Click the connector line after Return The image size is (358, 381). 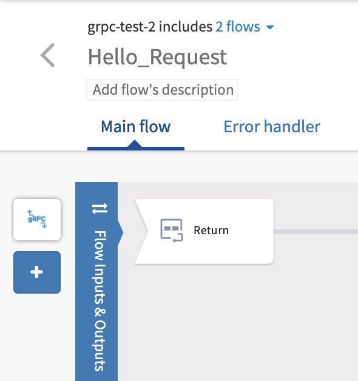coord(316,232)
